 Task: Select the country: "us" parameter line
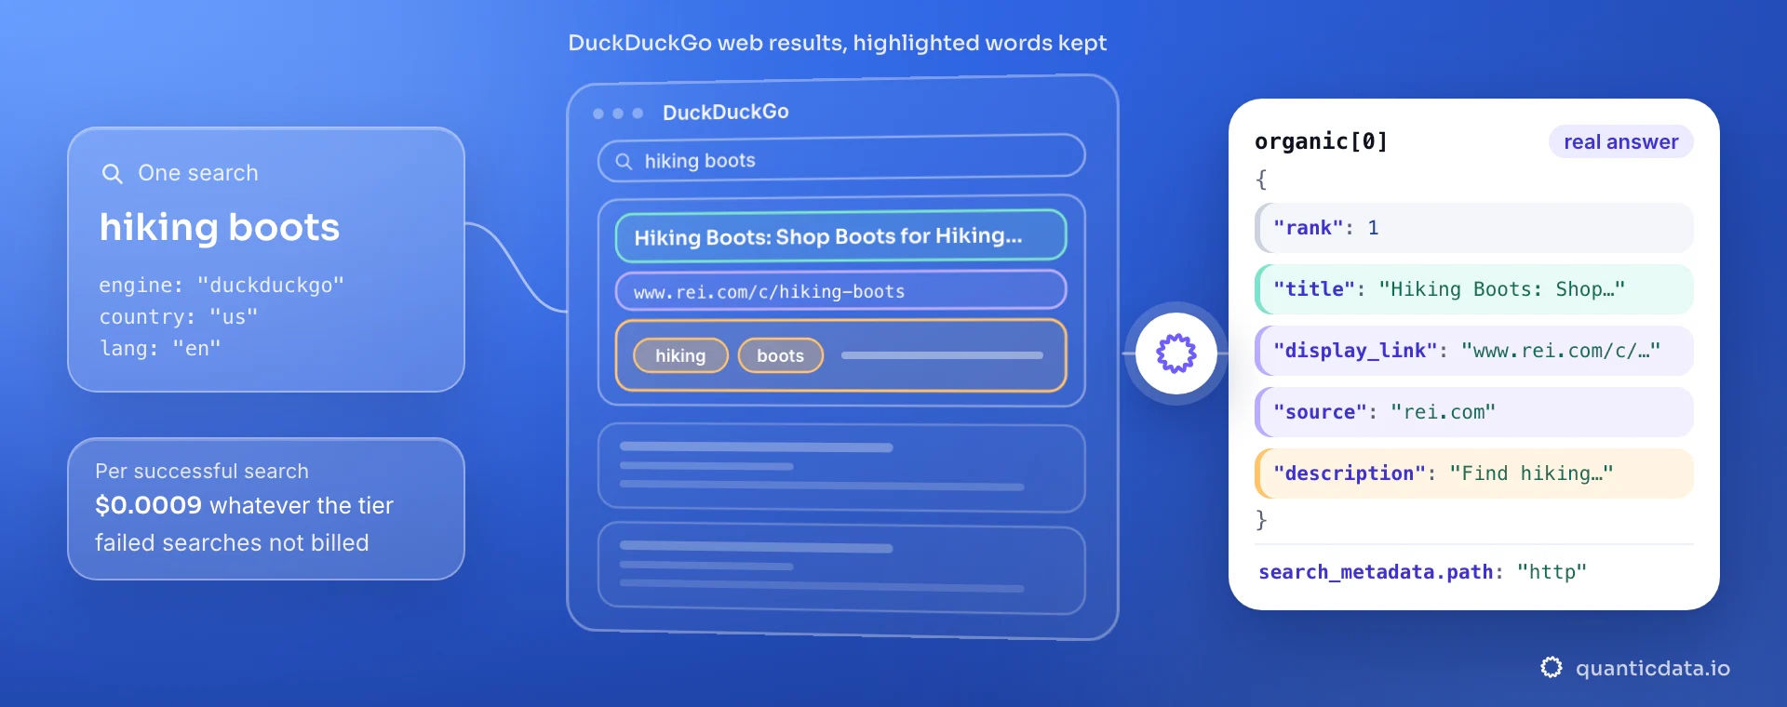(179, 316)
